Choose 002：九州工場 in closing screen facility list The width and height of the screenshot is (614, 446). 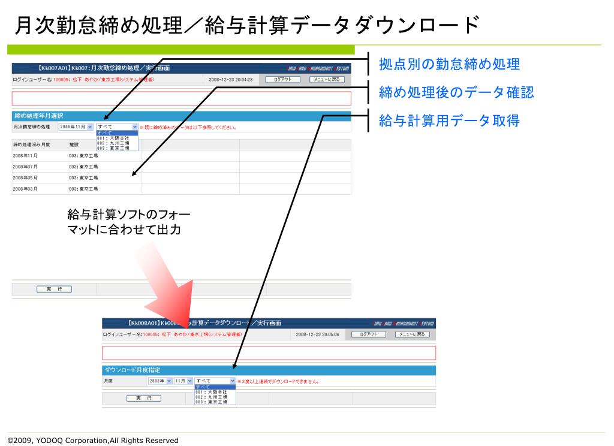[x=117, y=143]
